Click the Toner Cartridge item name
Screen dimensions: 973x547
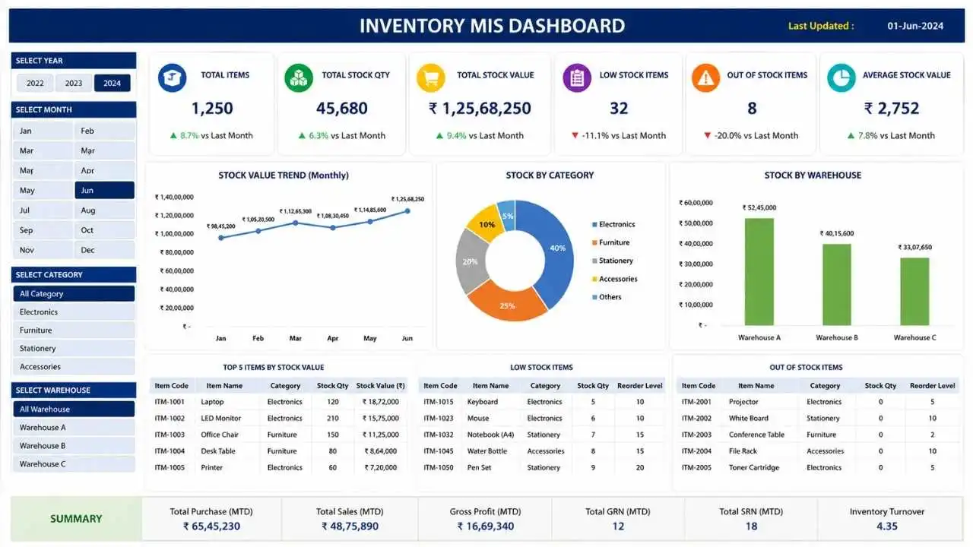[x=754, y=468]
